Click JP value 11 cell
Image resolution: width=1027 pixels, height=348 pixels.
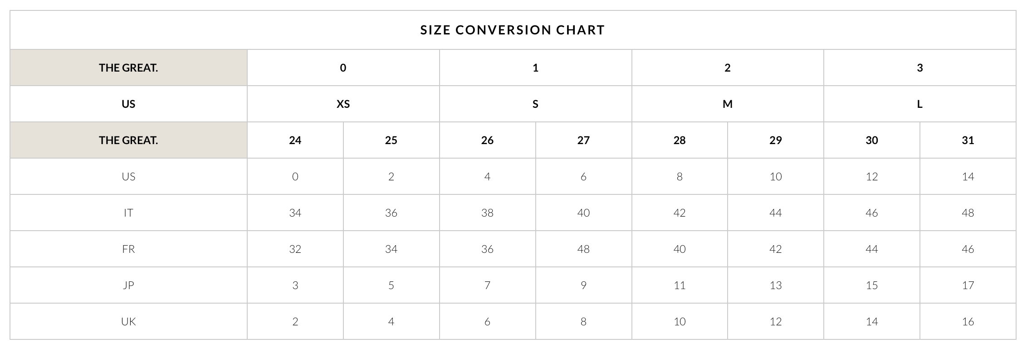click(680, 285)
